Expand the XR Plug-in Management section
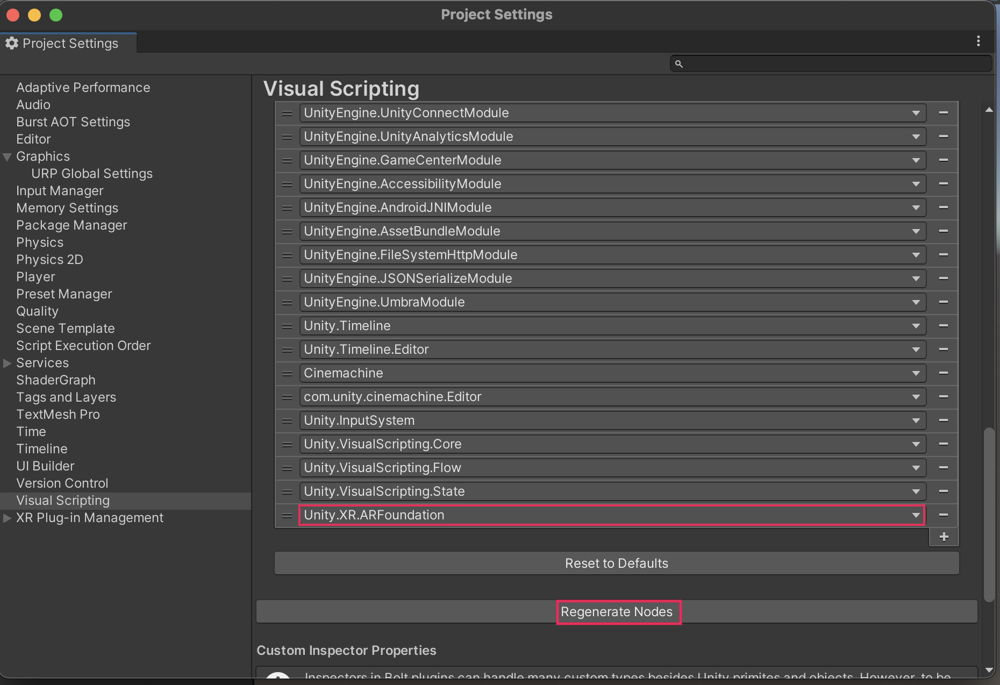 tap(7, 518)
